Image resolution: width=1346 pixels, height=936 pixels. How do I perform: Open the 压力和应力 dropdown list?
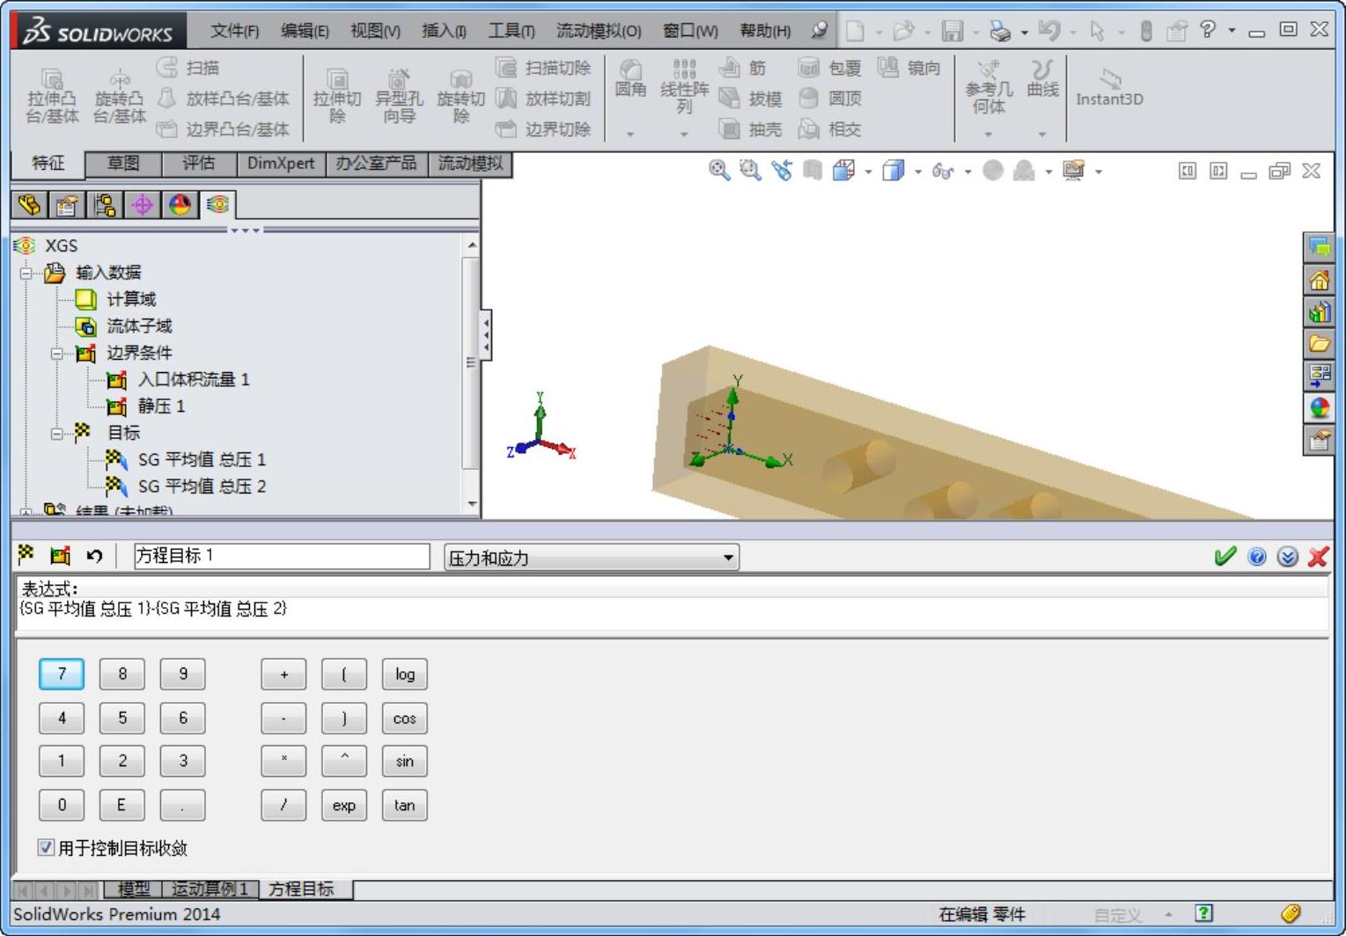pyautogui.click(x=591, y=558)
